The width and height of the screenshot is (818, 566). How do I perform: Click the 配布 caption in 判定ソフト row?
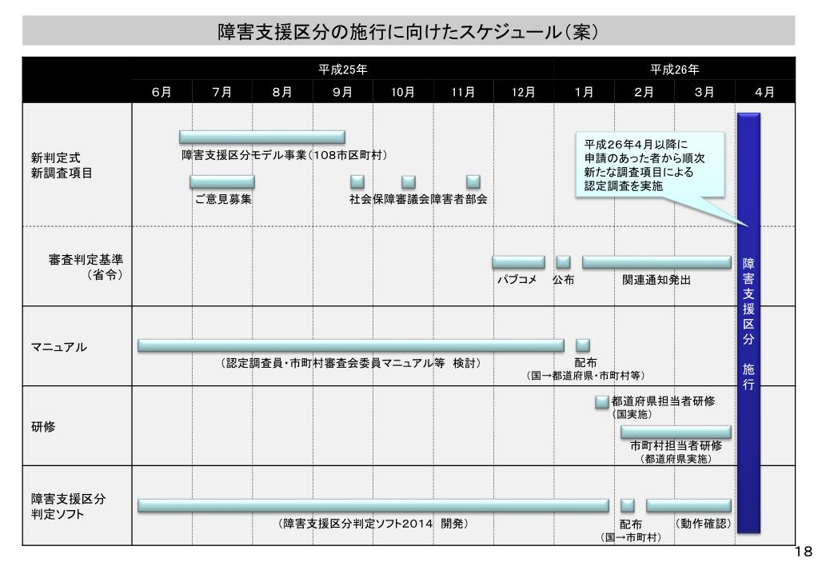coord(631,524)
